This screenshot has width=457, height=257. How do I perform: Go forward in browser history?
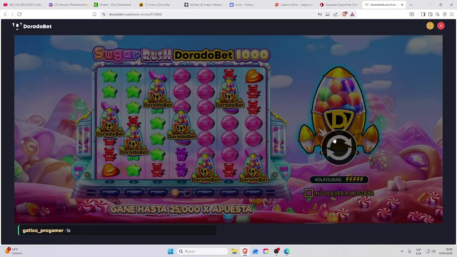(x=12, y=14)
